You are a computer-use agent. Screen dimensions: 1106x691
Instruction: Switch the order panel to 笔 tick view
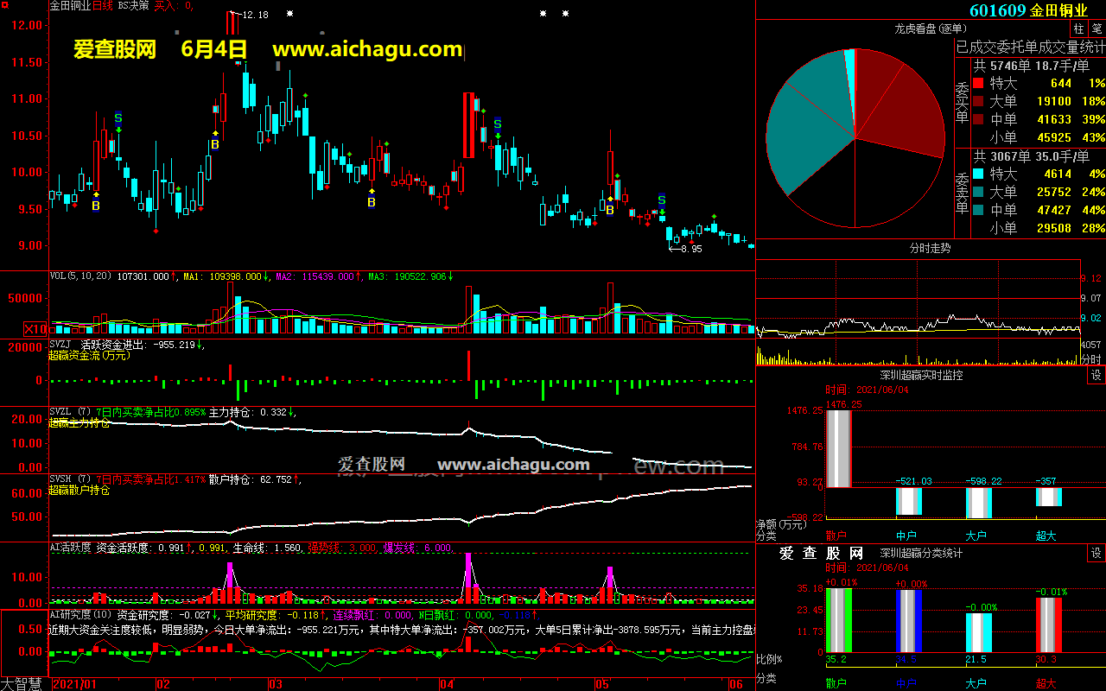[x=1096, y=30]
